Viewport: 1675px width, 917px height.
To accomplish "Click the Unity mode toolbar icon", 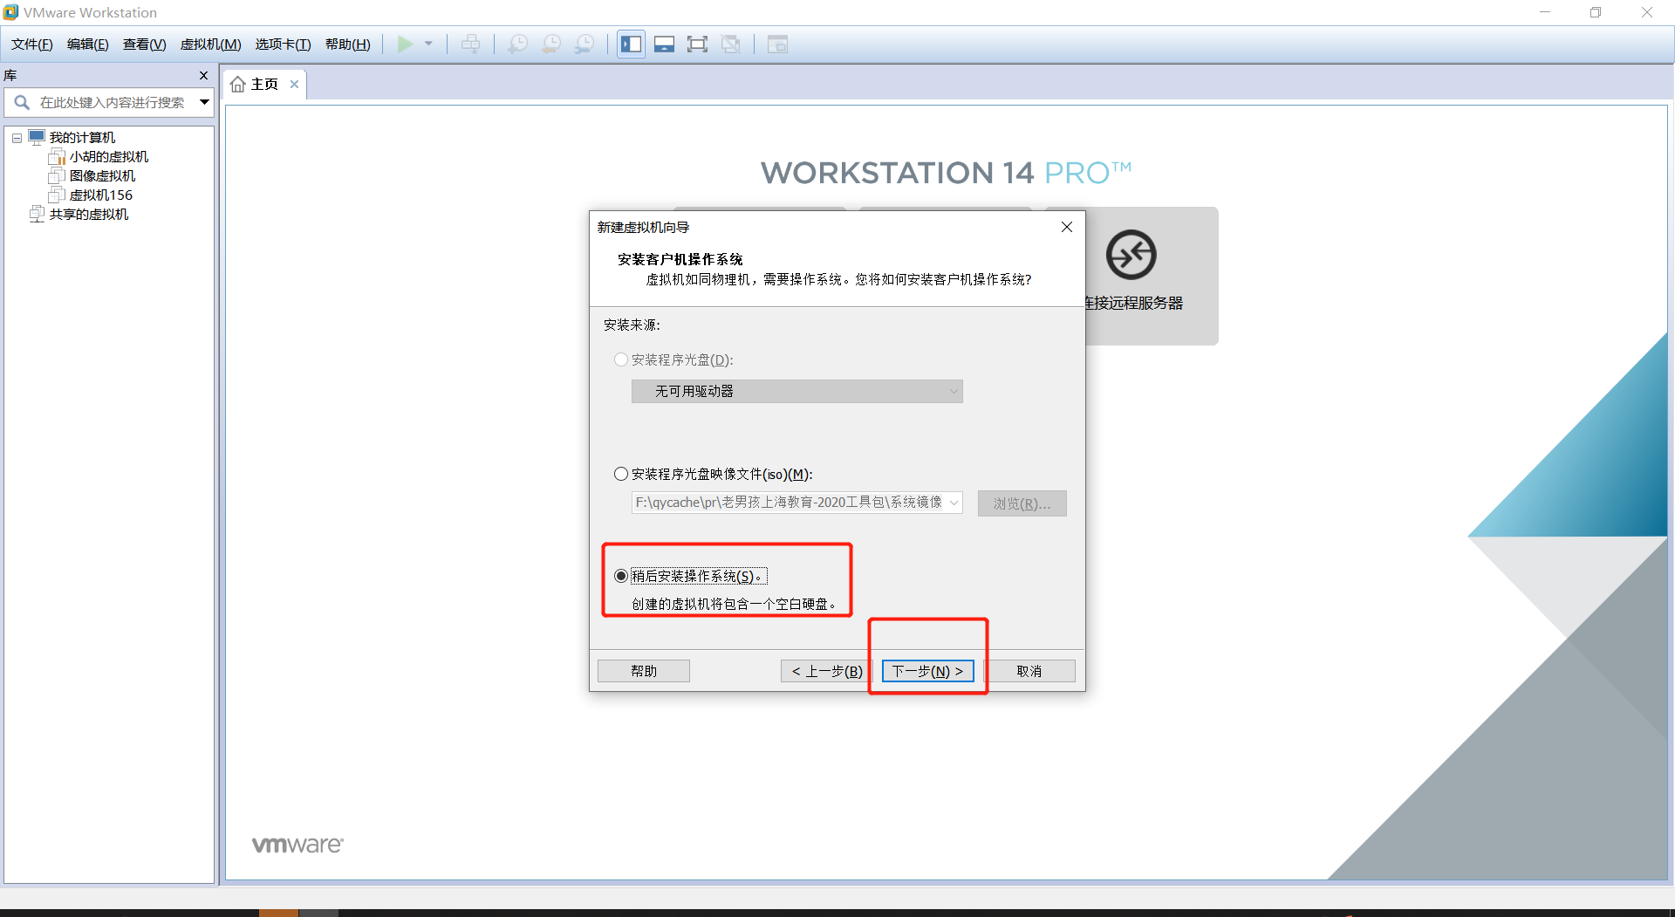I will (731, 44).
